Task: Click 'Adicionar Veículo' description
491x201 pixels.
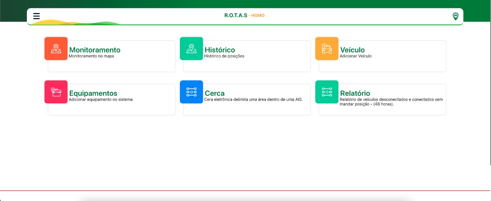Action: coord(356,56)
